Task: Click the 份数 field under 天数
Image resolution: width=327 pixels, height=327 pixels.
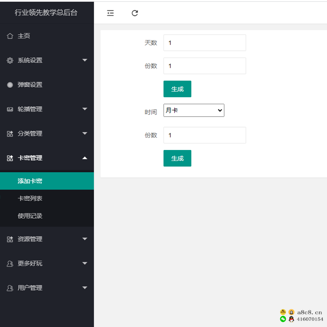Action: 205,66
